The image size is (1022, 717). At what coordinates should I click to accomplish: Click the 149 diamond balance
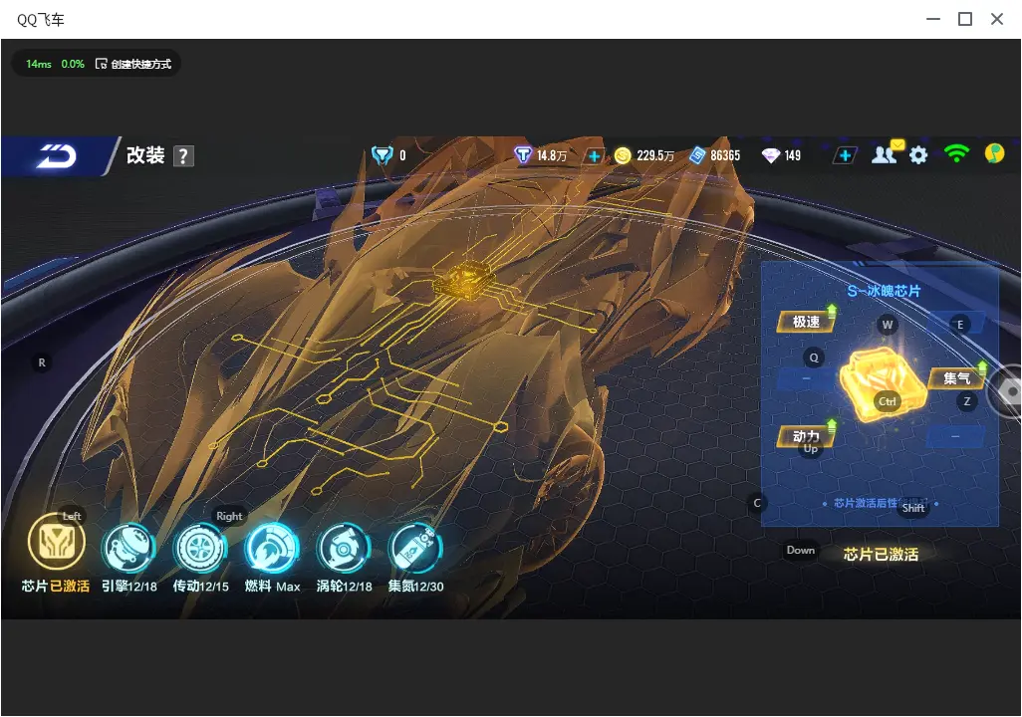pyautogui.click(x=793, y=155)
